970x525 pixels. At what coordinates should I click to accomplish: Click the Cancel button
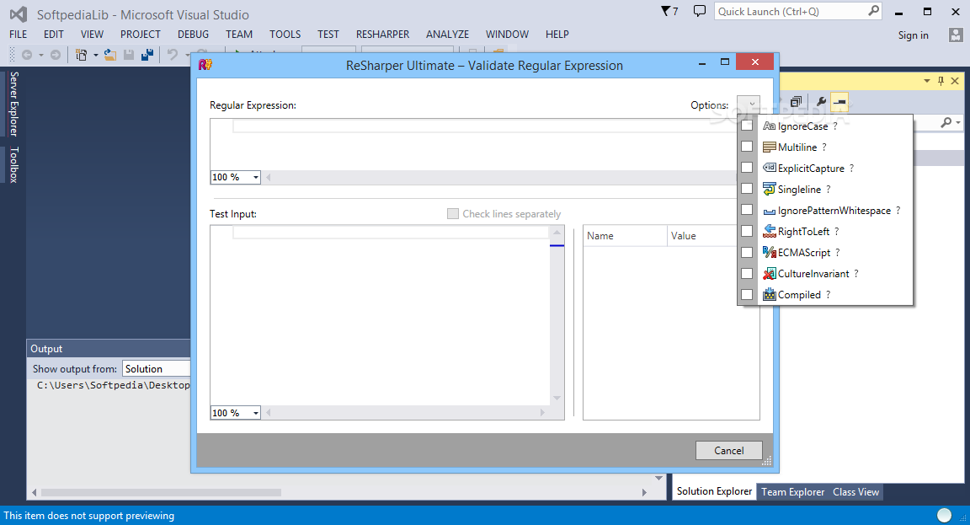[728, 450]
